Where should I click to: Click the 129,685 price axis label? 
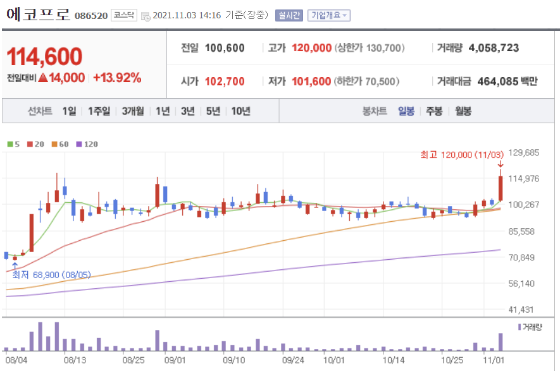click(x=523, y=153)
